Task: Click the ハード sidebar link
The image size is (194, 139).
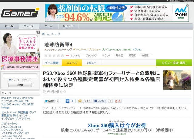Action: coord(13,112)
